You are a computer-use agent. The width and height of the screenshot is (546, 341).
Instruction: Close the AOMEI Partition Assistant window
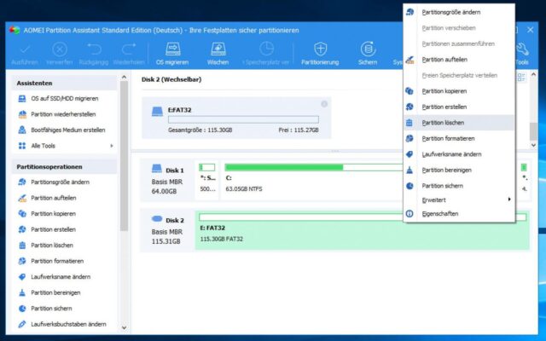[x=531, y=30]
